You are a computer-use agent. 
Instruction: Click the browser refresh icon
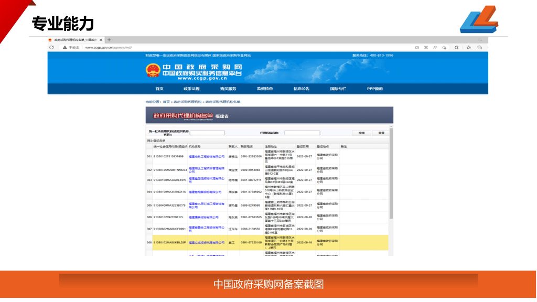pos(51,47)
